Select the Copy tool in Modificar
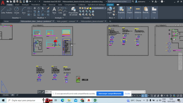Screen dimensions: 183x103 [35, 11]
